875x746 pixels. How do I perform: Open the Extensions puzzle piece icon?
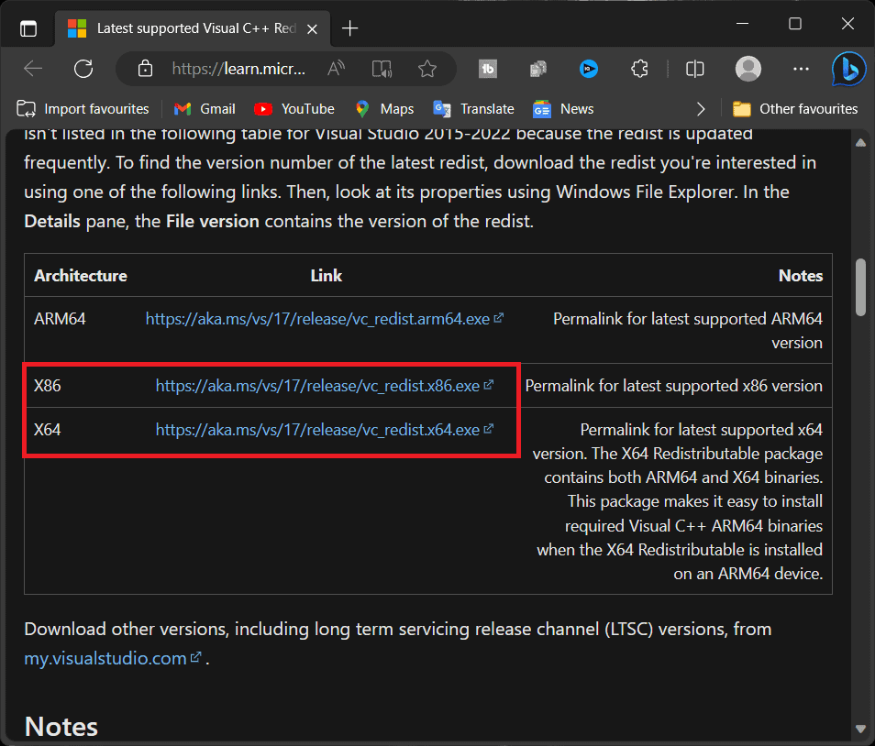(x=639, y=69)
